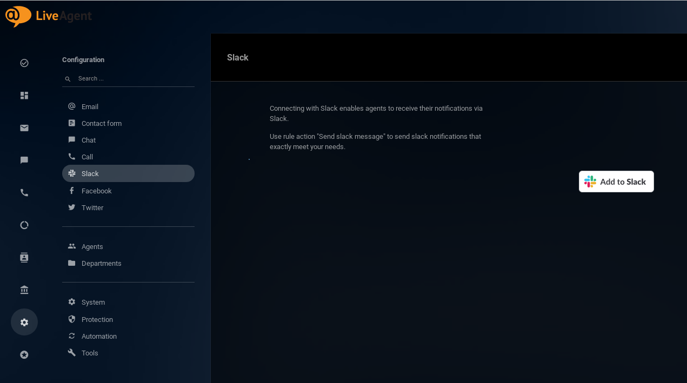Click the Contact form icon

point(72,123)
